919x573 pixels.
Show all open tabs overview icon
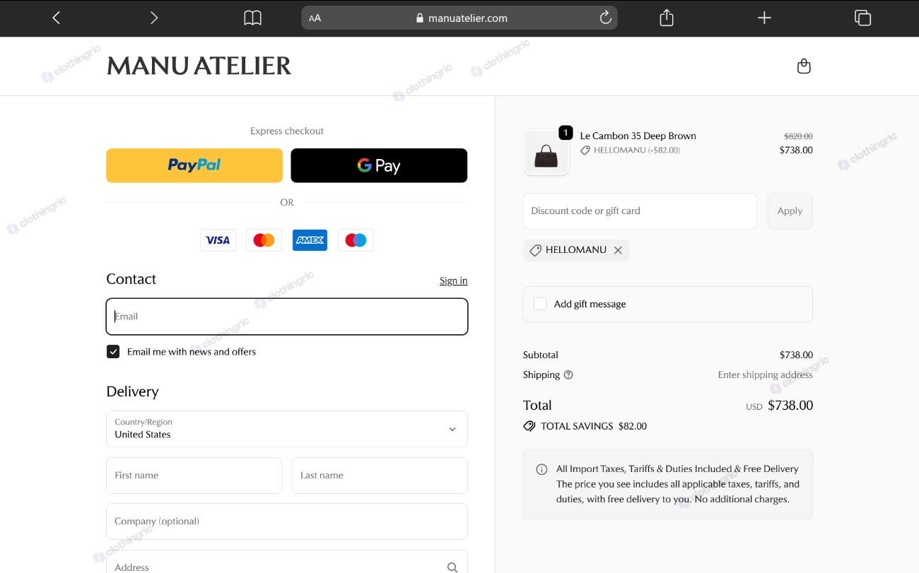(862, 18)
